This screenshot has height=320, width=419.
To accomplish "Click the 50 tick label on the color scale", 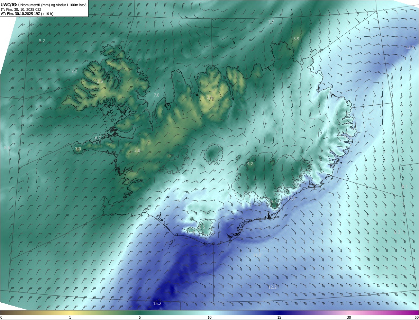I will (x=416, y=317).
